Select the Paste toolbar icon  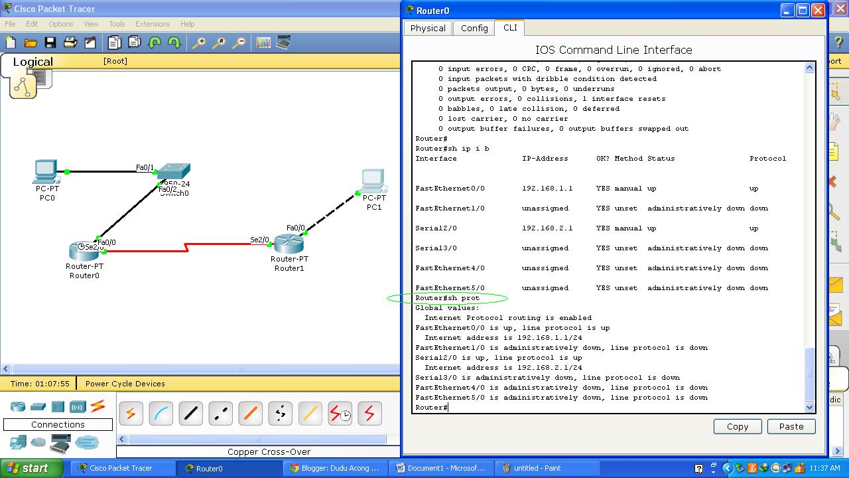click(135, 42)
